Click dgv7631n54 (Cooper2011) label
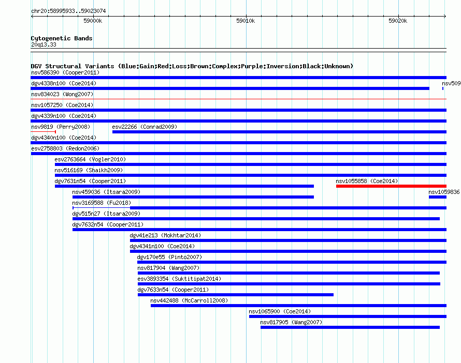Image resolution: width=461 pixels, height=363 pixels. (90, 181)
